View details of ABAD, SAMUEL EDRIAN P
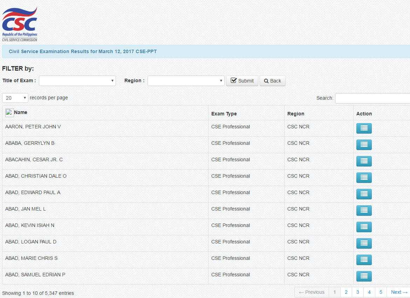 pyautogui.click(x=364, y=276)
